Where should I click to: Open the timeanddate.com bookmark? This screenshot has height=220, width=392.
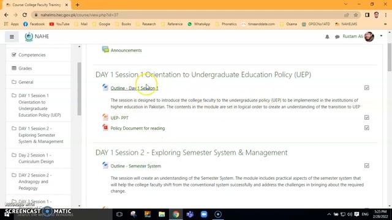(258, 24)
